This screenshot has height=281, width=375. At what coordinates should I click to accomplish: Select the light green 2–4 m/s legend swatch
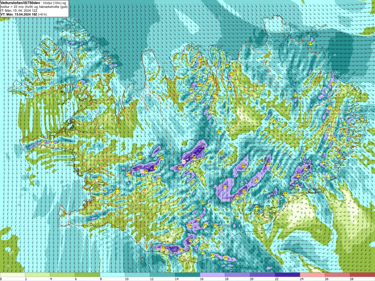pos(37,275)
